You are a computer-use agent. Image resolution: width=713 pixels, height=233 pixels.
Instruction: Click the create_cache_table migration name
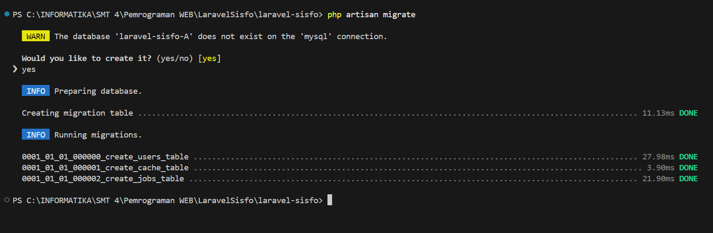(105, 167)
